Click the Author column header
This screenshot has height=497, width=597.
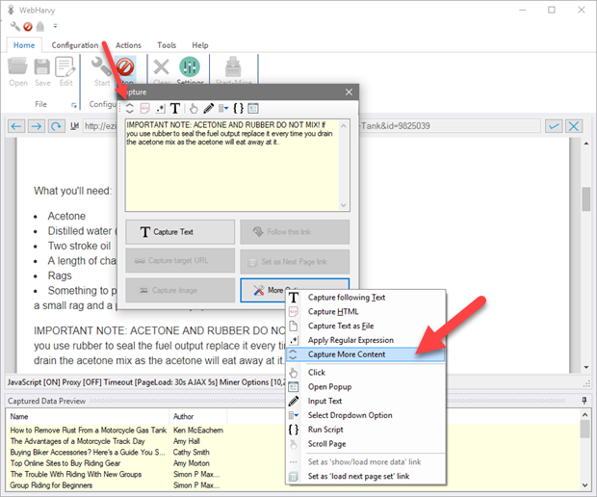pos(184,416)
